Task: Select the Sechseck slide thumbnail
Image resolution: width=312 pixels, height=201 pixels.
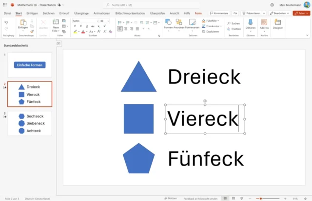Action: [30, 123]
